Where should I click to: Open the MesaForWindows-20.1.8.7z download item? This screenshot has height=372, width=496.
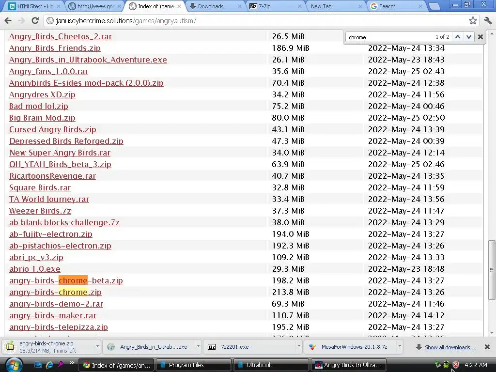(351, 347)
